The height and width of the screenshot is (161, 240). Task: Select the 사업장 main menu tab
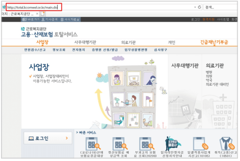[42, 42]
